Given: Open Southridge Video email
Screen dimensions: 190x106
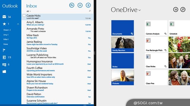Looking at the screenshot, I should (58, 49).
